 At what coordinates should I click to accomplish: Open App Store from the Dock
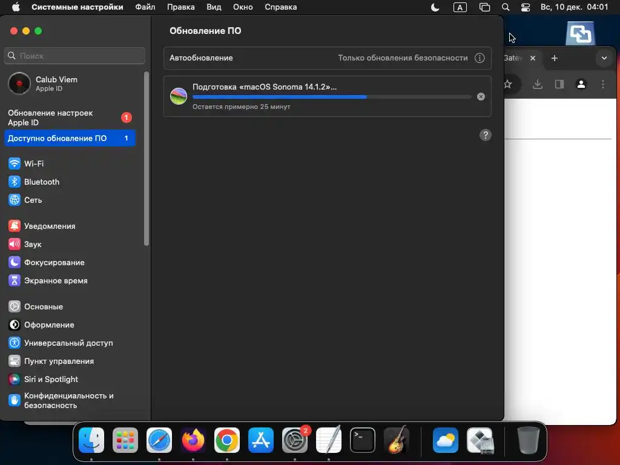(260, 440)
